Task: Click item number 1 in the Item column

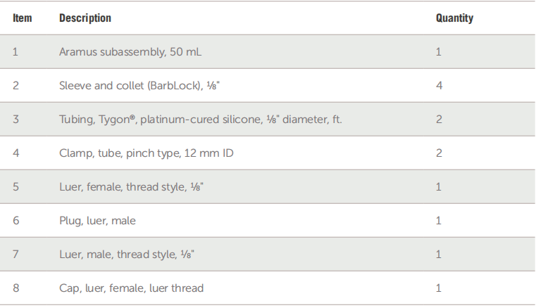Action: [x=15, y=52]
